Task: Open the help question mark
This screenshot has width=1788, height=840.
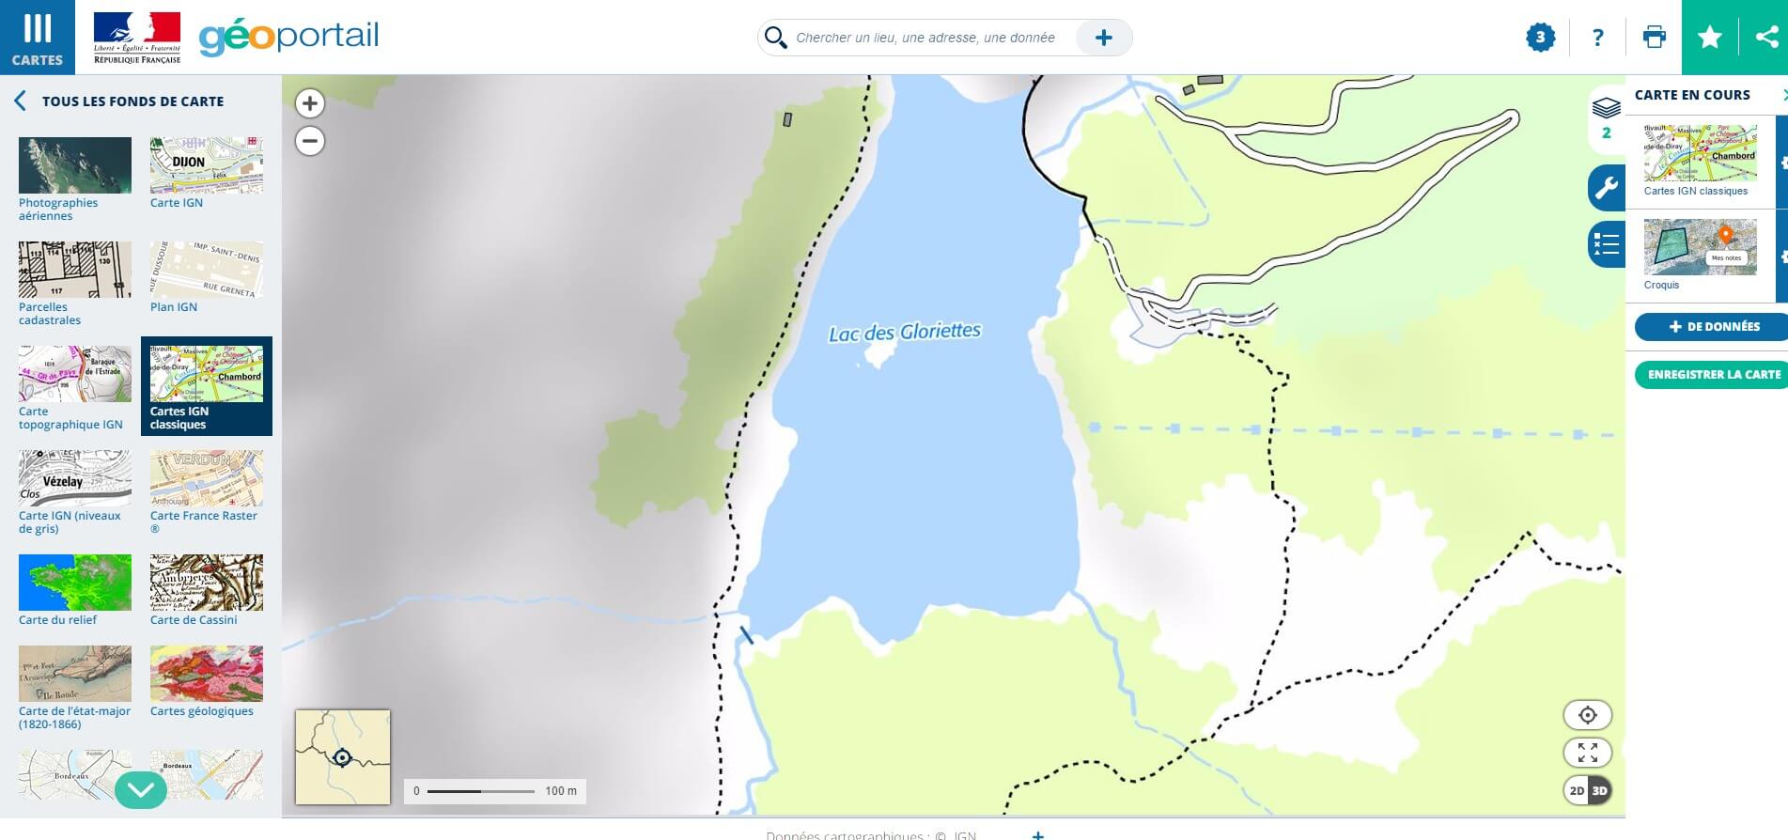Action: 1597,38
